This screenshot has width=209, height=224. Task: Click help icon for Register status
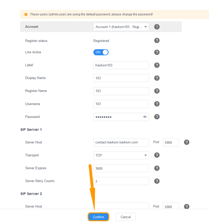click(157, 41)
